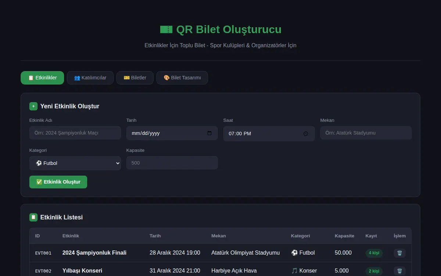The image size is (441, 276).
Task: Select event ID EVT001
Action: point(43,253)
